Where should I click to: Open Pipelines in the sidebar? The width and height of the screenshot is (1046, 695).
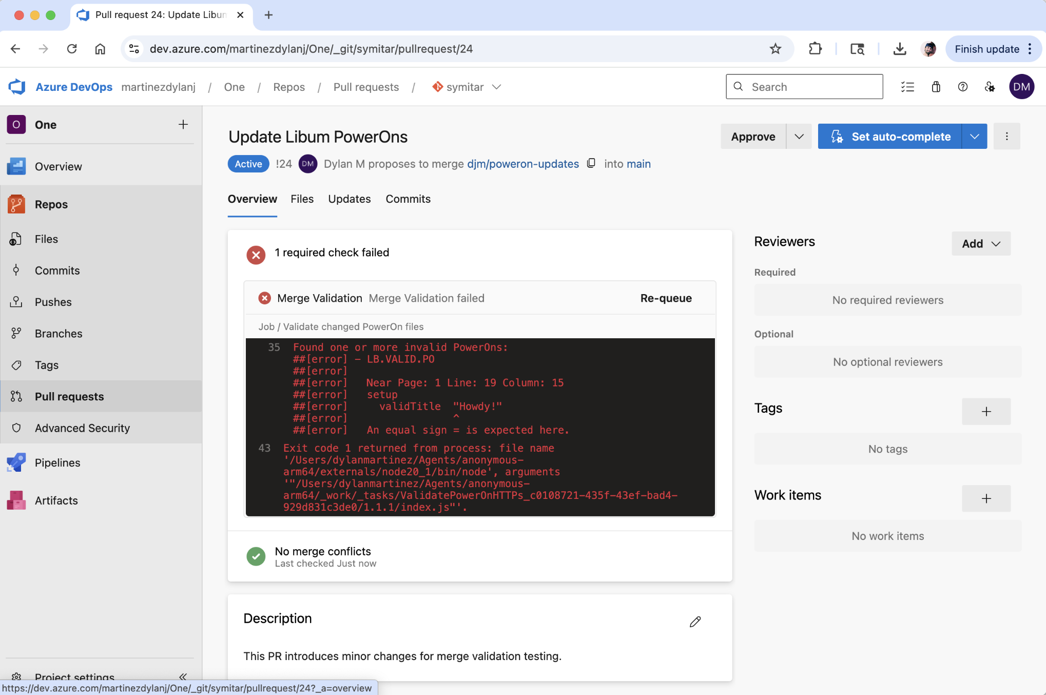click(57, 462)
